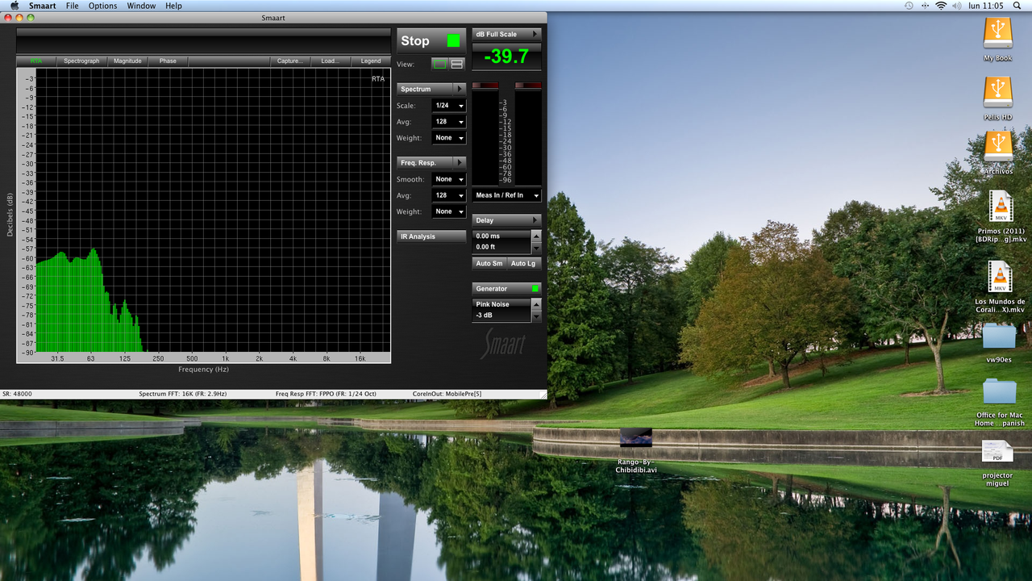Open the Spectrum Scale 1/24 dropdown
1032x581 pixels.
pyautogui.click(x=449, y=106)
